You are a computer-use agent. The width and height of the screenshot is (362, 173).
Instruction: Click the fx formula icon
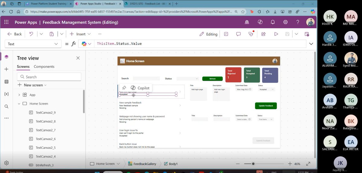tap(73, 44)
